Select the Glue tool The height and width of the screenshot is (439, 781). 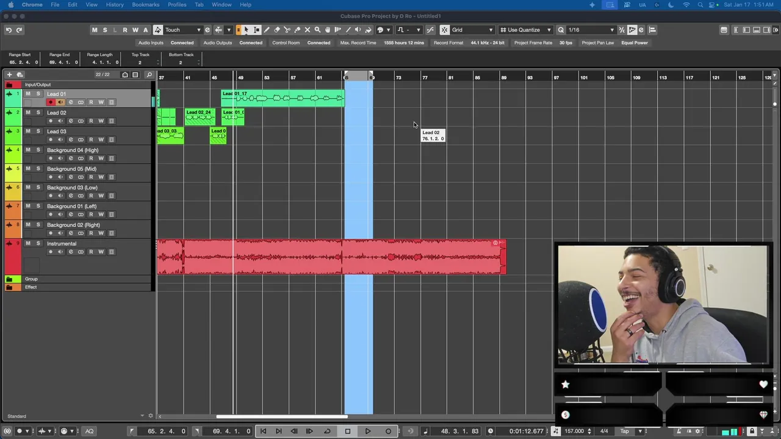click(x=297, y=30)
